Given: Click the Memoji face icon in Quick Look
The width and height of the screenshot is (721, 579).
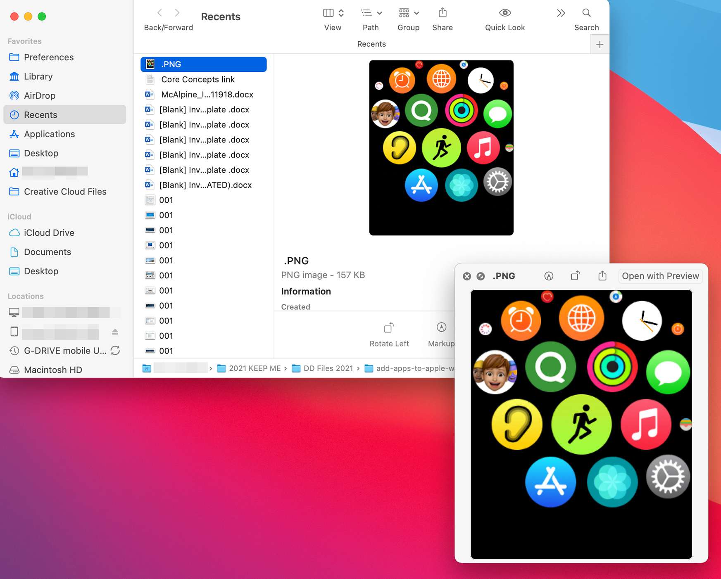Looking at the screenshot, I should pos(495,372).
